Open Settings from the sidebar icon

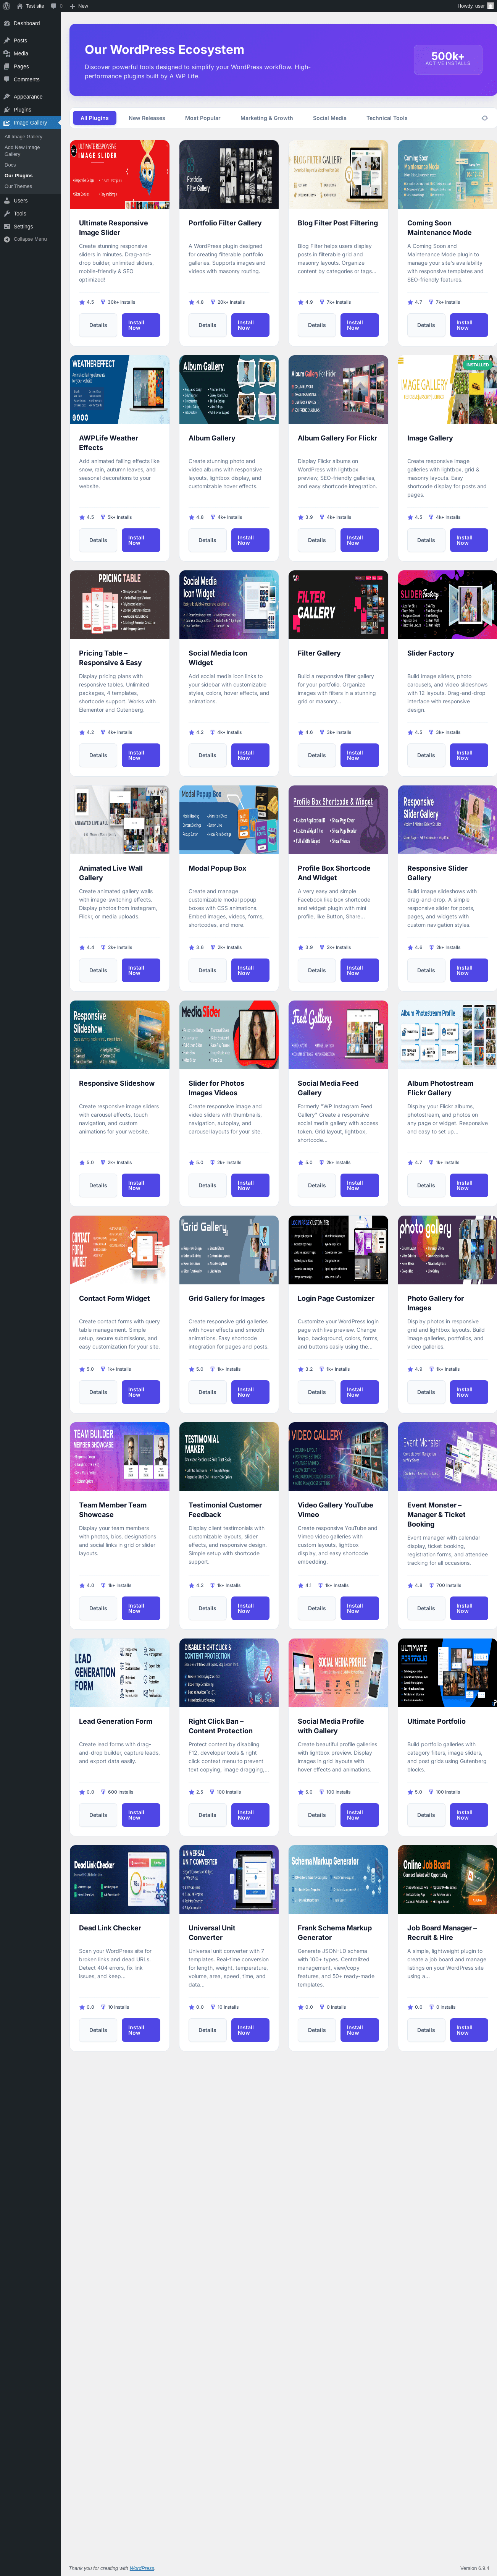click(x=7, y=226)
